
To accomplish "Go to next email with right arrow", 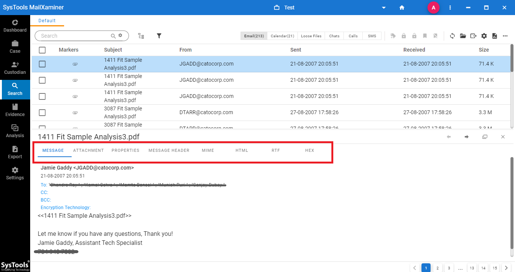I will [467, 137].
